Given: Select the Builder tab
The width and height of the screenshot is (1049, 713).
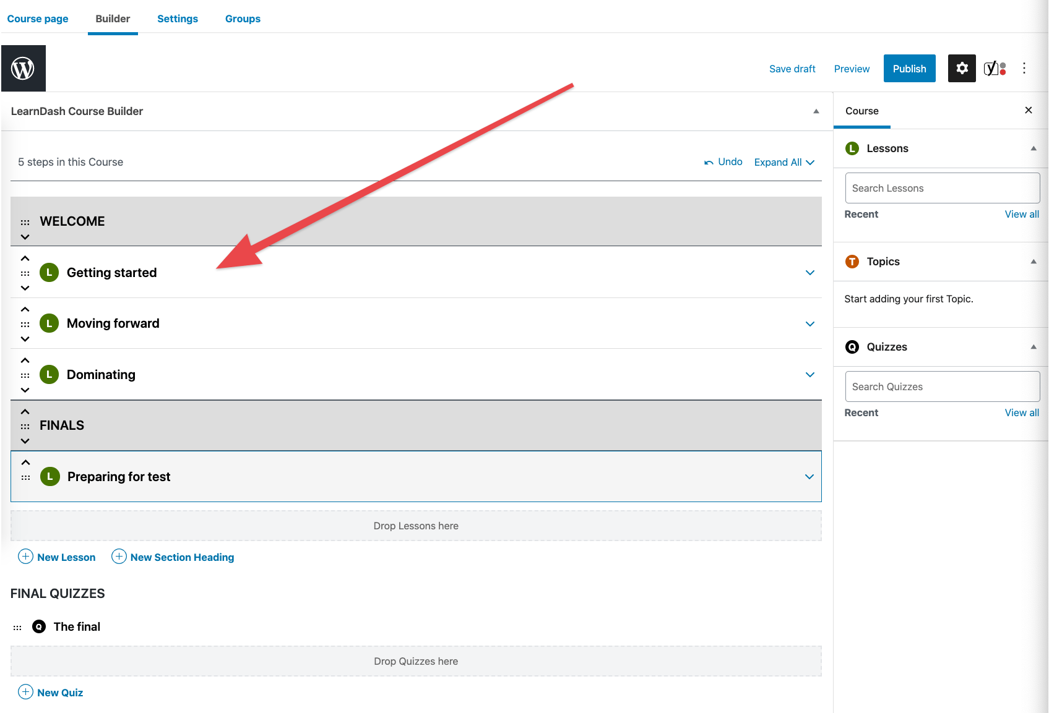Looking at the screenshot, I should click(113, 19).
